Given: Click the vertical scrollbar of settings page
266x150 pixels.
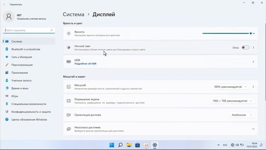Looking at the screenshot, I should coord(265,62).
